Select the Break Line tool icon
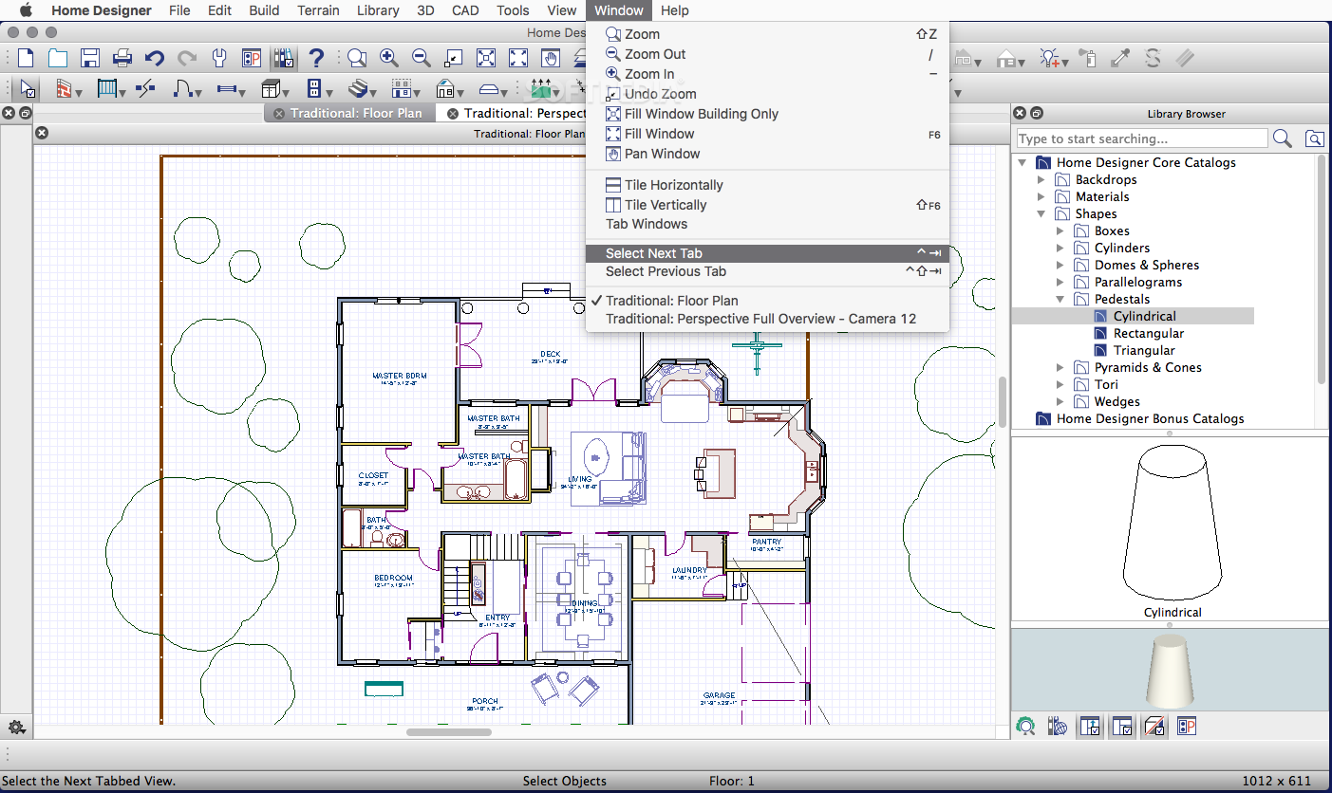 (x=145, y=89)
